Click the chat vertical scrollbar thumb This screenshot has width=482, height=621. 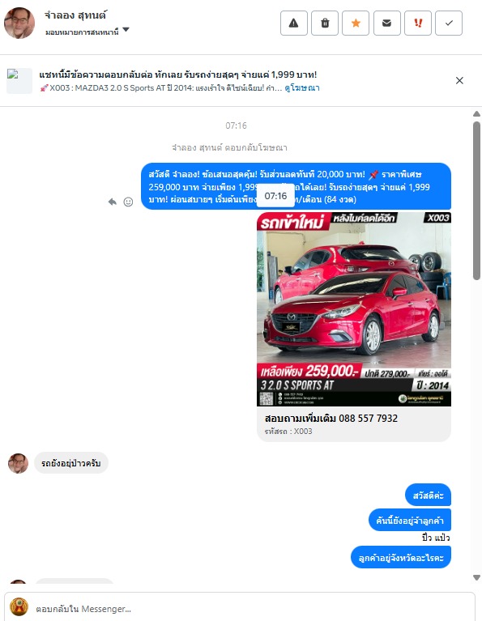(477, 201)
